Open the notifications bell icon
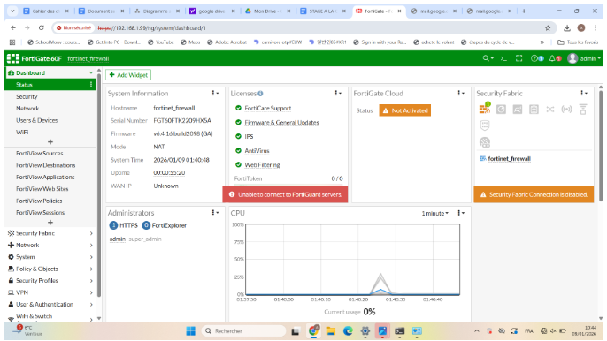 (555, 58)
